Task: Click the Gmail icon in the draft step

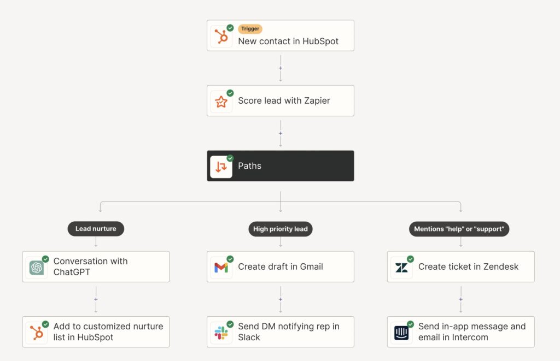Action: [x=221, y=267]
